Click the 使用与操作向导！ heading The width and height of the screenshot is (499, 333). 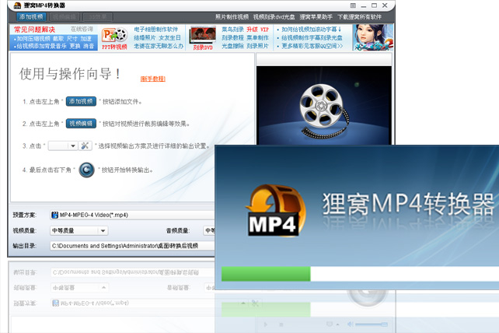point(70,74)
